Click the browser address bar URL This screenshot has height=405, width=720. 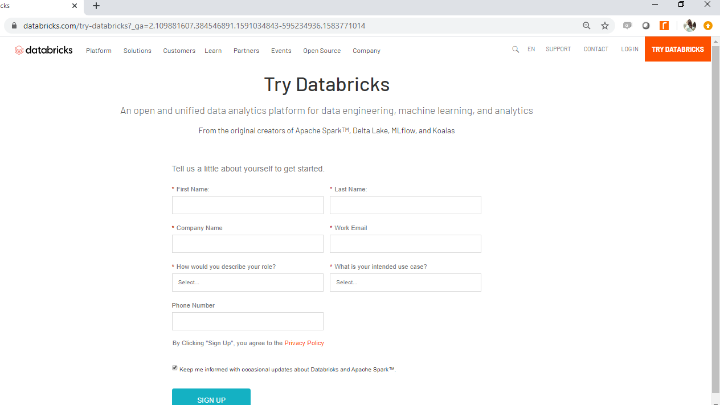[x=194, y=26]
